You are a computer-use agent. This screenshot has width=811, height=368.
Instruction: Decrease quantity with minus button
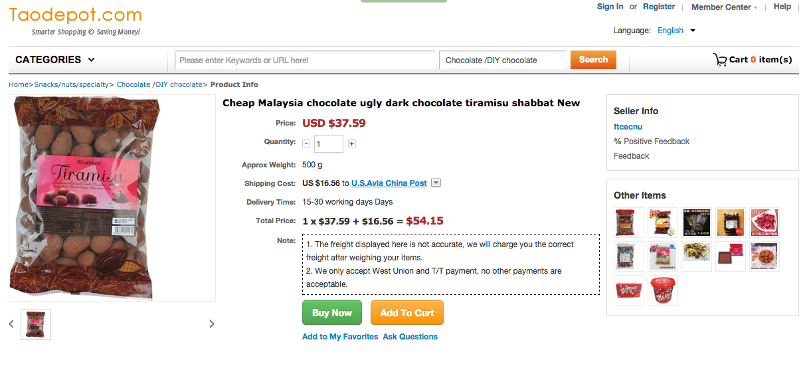tap(306, 143)
